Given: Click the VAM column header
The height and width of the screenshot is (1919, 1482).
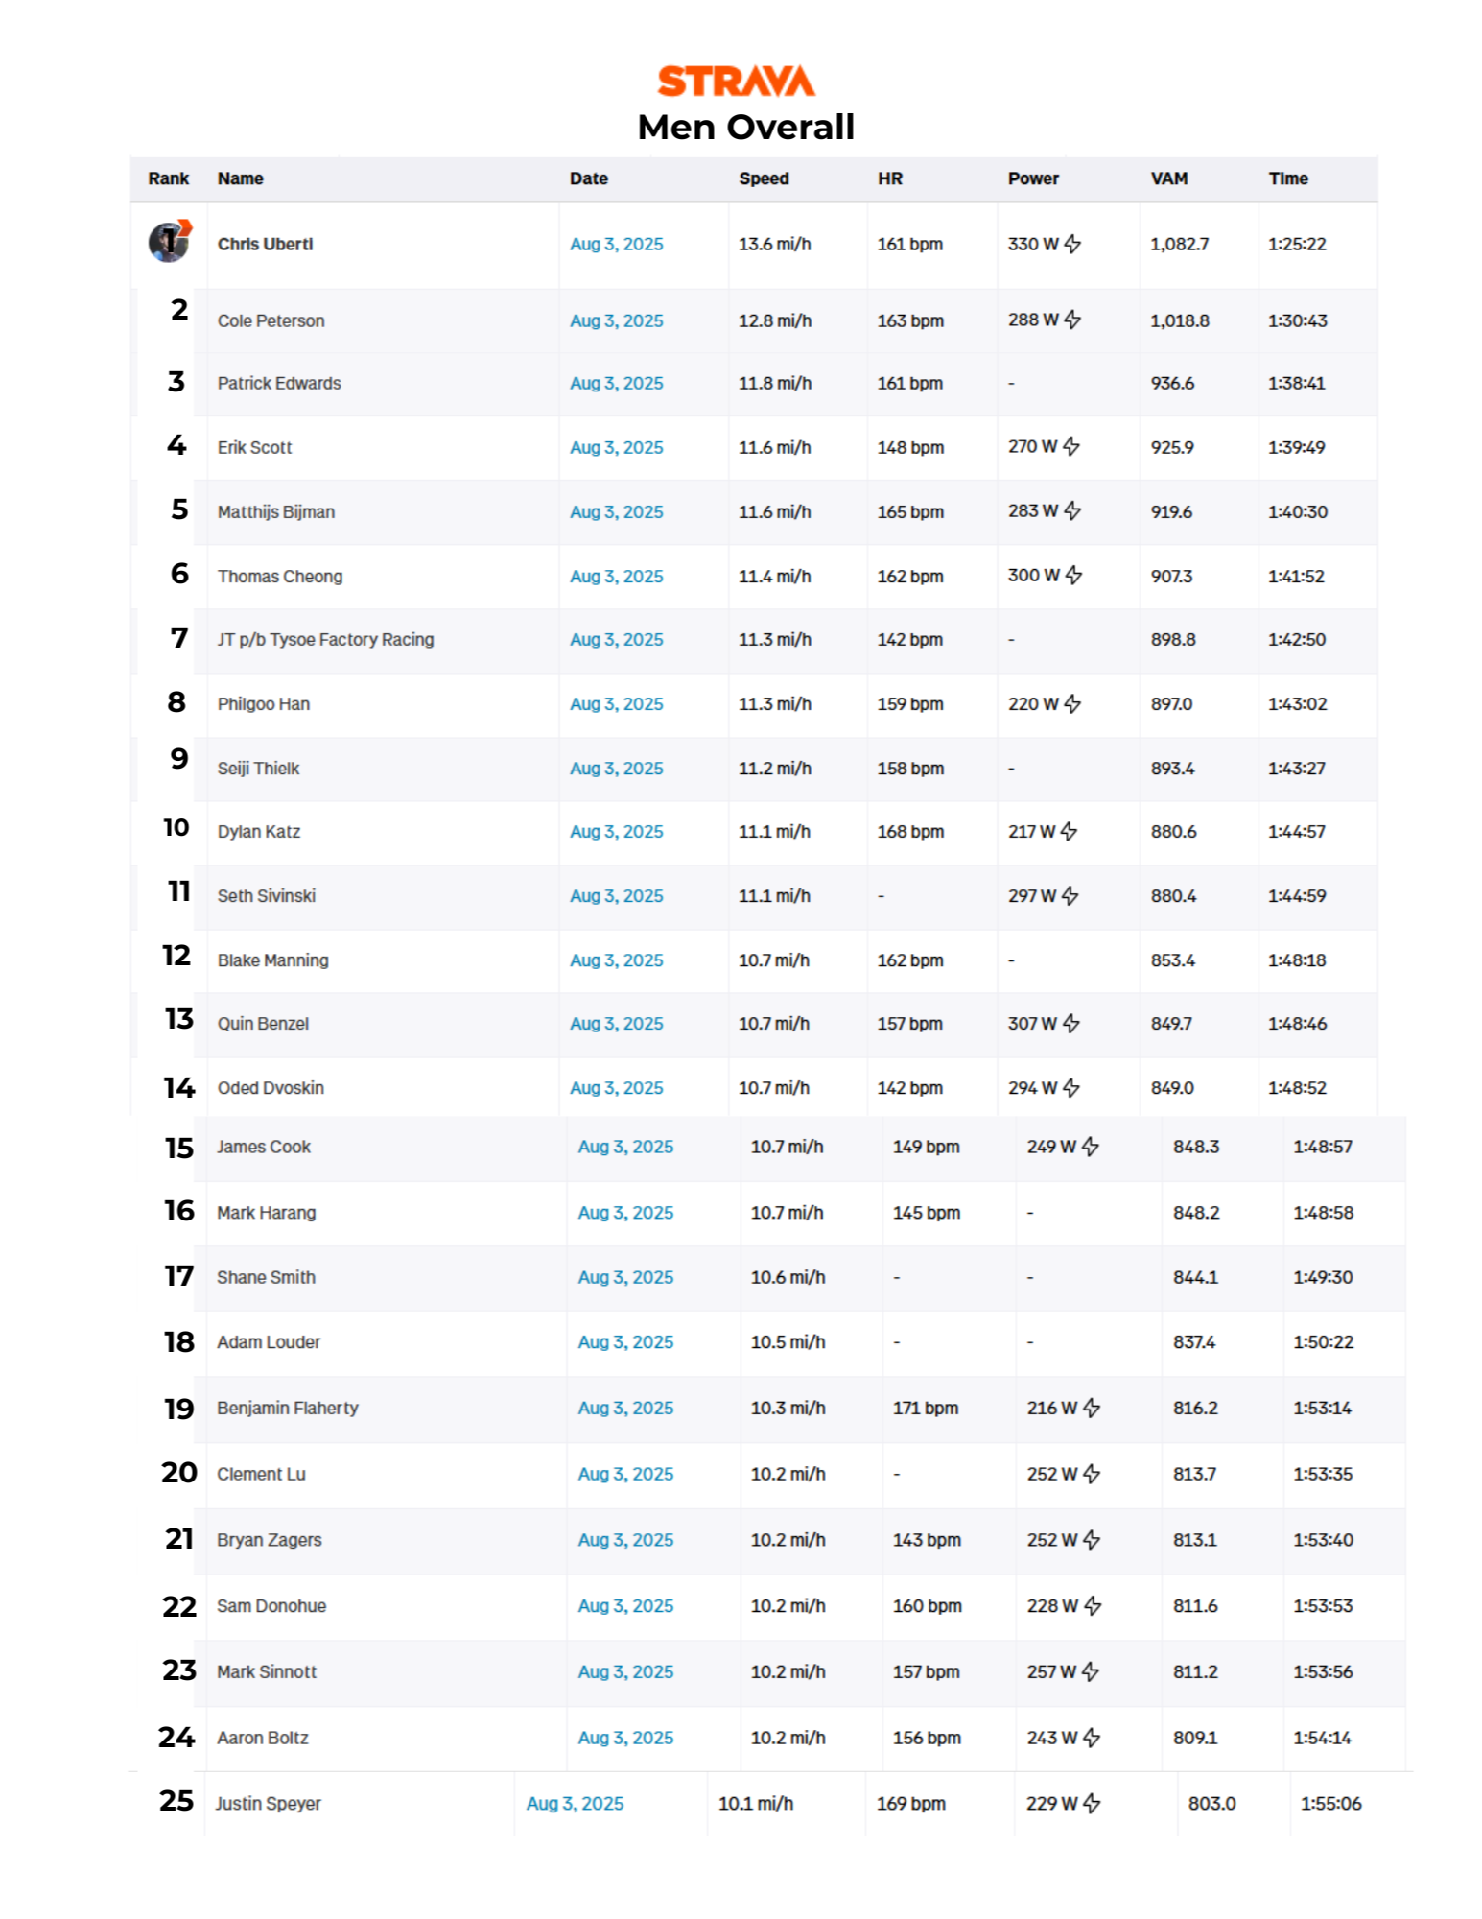Looking at the screenshot, I should (1169, 178).
